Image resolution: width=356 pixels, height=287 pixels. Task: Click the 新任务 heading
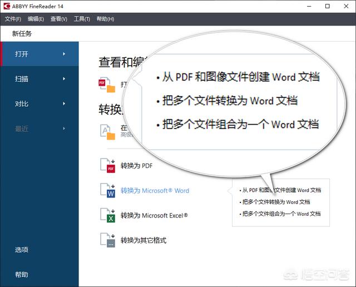22,33
